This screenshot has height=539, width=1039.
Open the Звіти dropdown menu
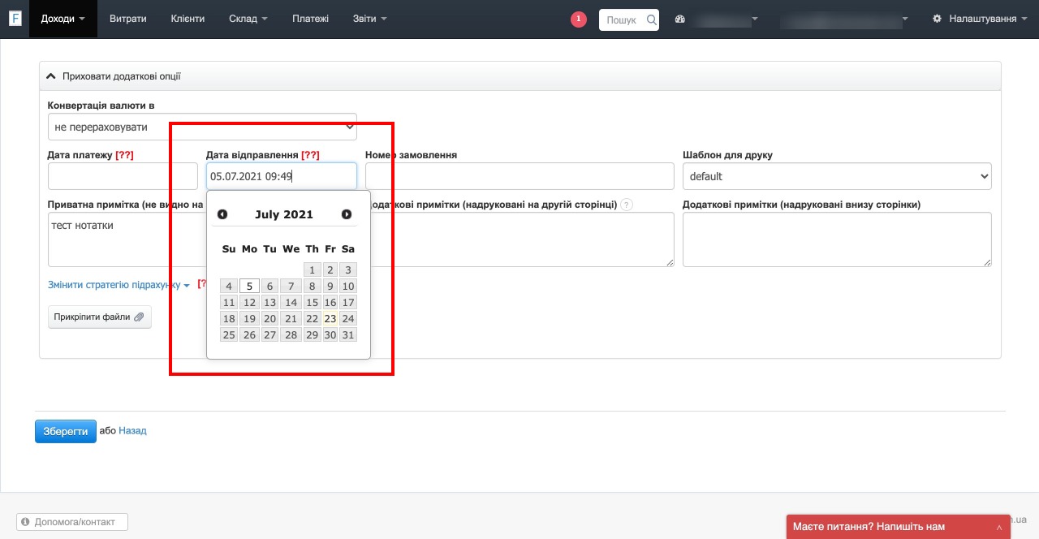(x=370, y=19)
